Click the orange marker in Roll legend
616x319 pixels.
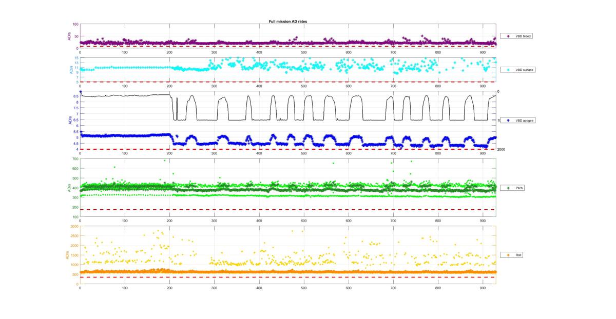coord(508,255)
